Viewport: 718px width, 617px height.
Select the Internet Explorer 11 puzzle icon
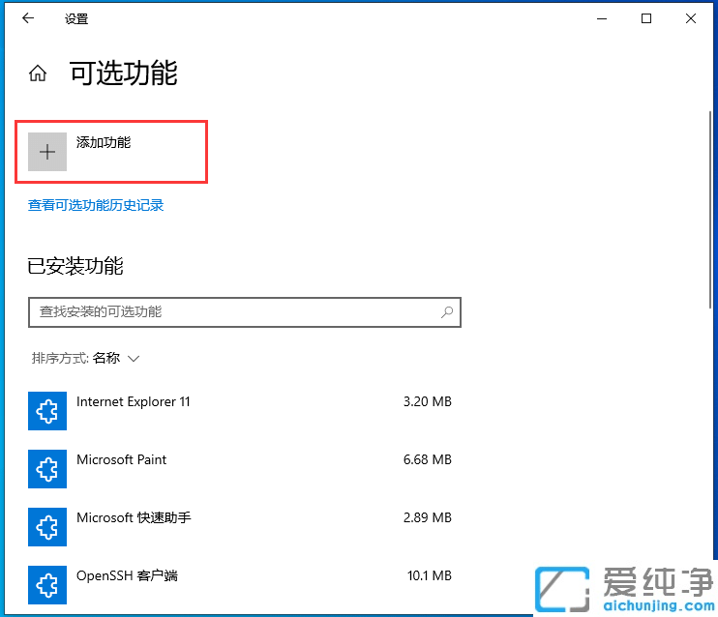click(x=47, y=411)
